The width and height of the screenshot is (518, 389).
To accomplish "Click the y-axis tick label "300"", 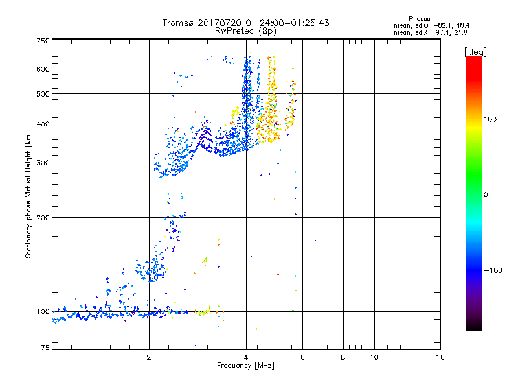I will coord(43,163).
